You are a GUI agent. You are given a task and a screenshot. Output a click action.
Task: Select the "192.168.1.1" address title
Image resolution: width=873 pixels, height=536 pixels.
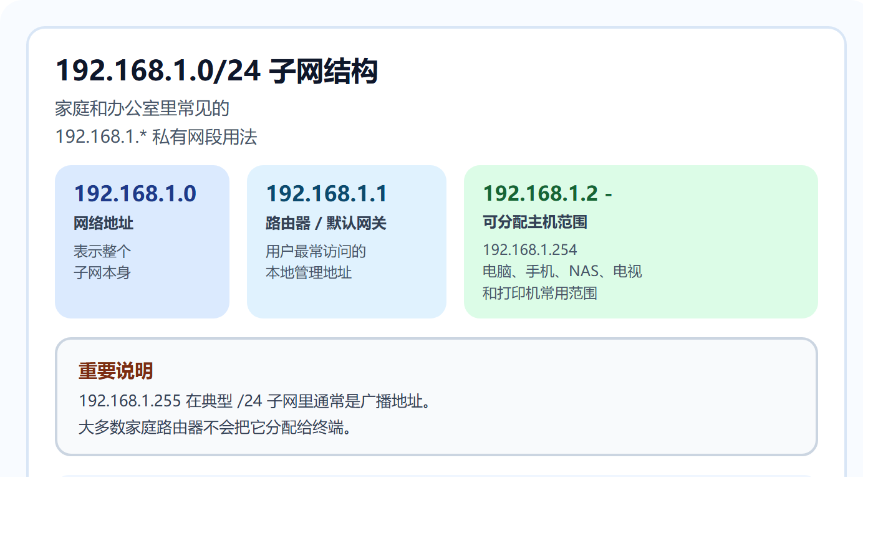click(327, 194)
